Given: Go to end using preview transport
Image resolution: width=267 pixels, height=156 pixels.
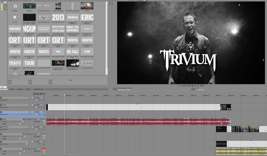Looking at the screenshot, I should pyautogui.click(x=198, y=86).
